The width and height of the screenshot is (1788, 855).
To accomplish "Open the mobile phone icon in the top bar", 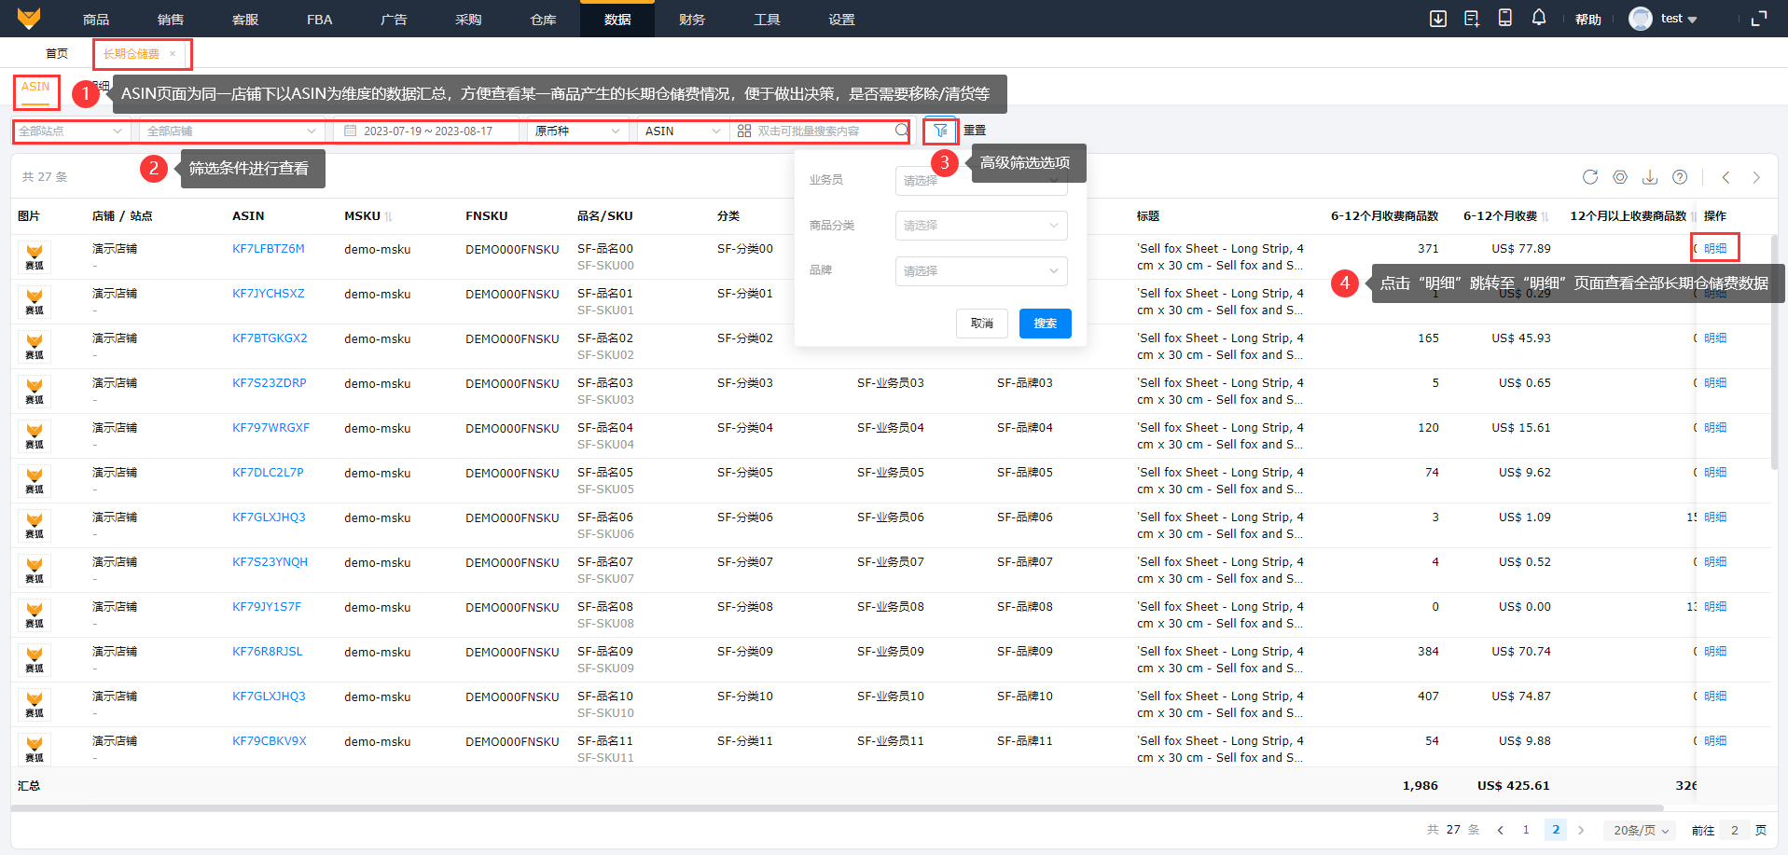I will click(x=1505, y=18).
